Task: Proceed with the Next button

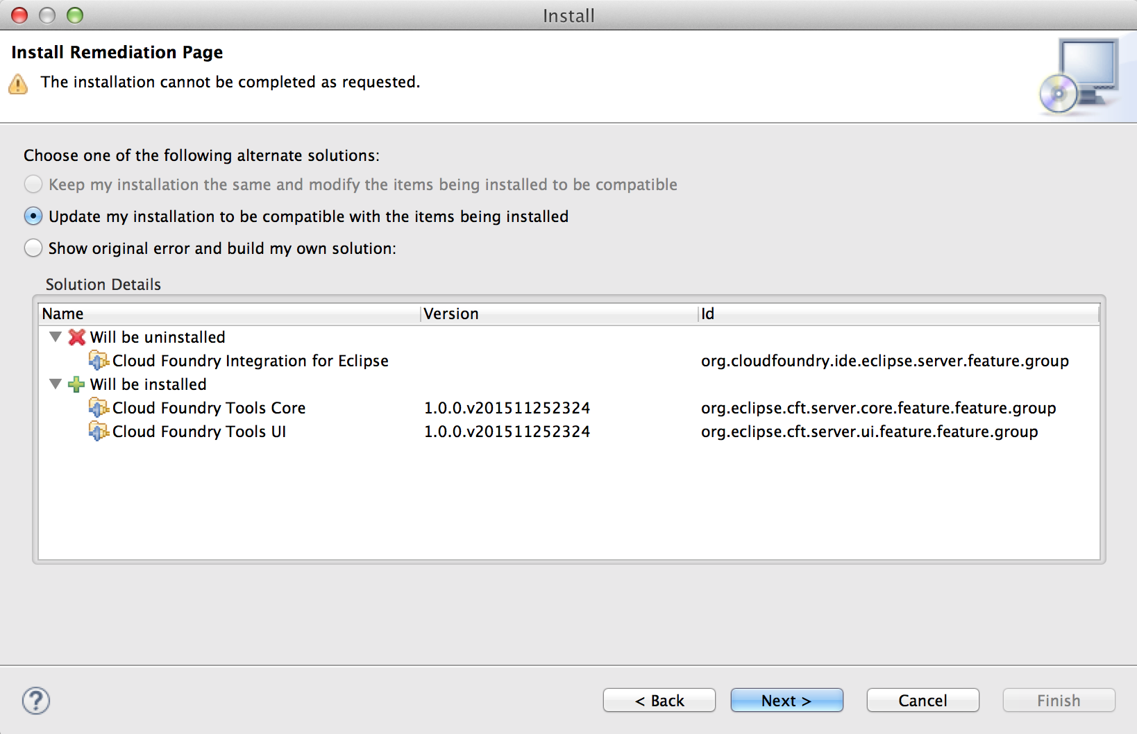Action: tap(787, 701)
